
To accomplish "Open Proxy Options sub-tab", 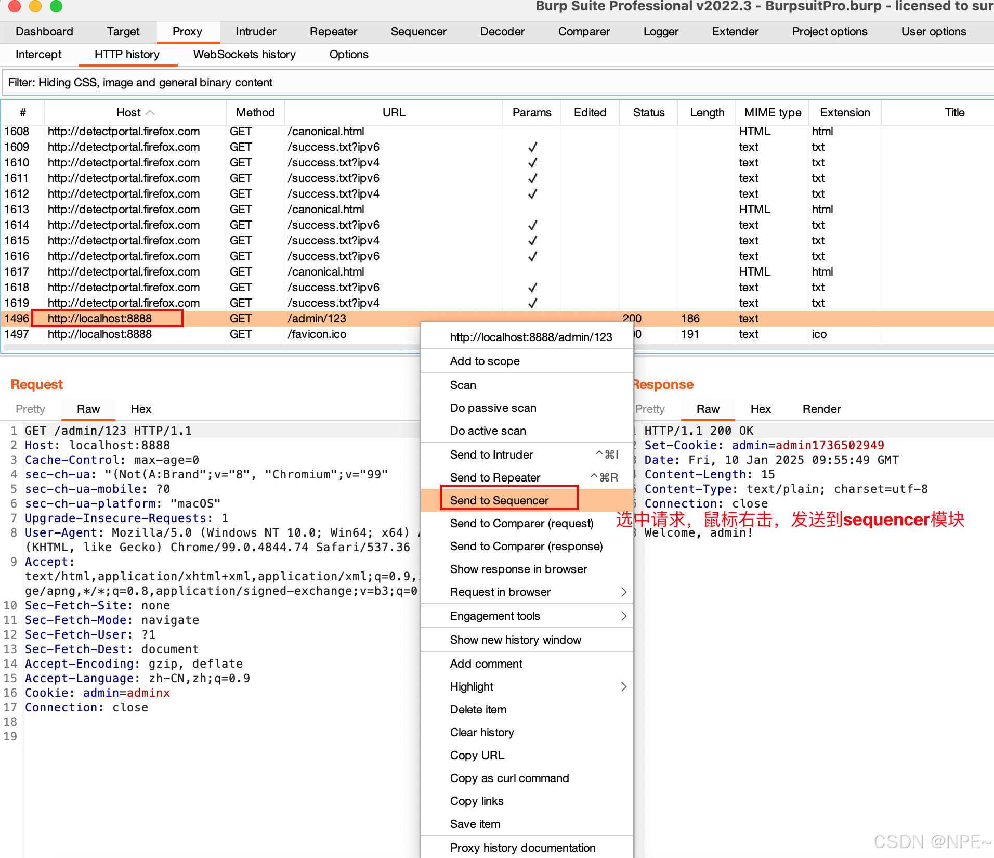I will [x=349, y=55].
